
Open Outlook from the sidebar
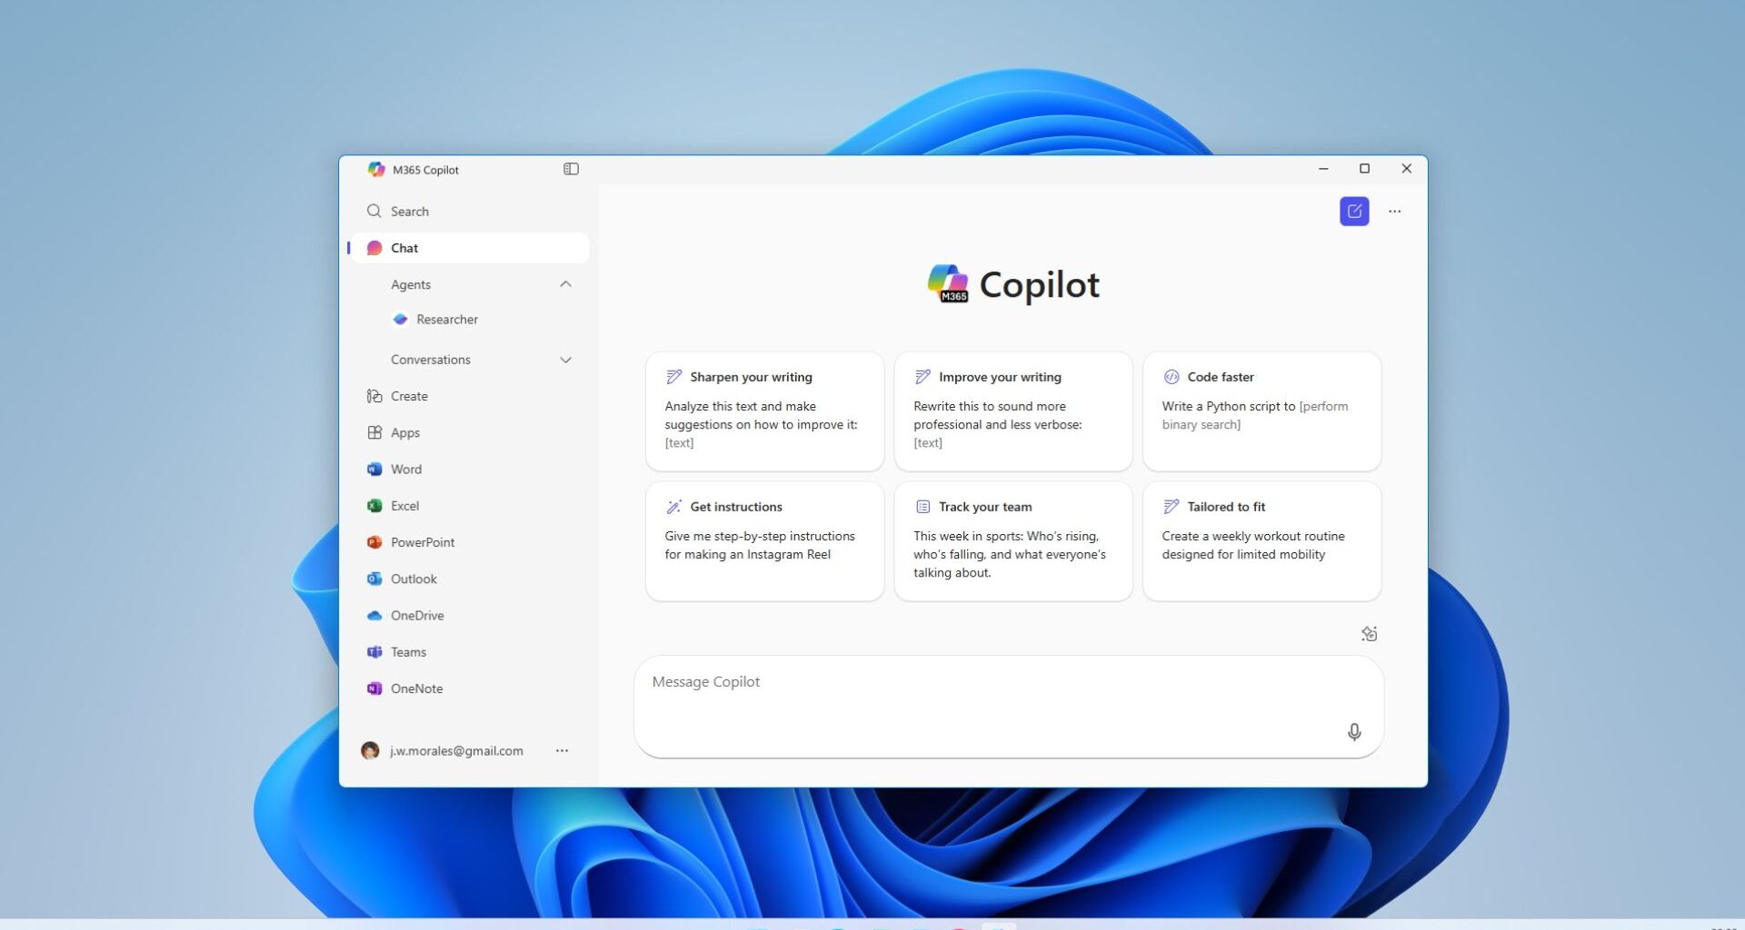[414, 579]
